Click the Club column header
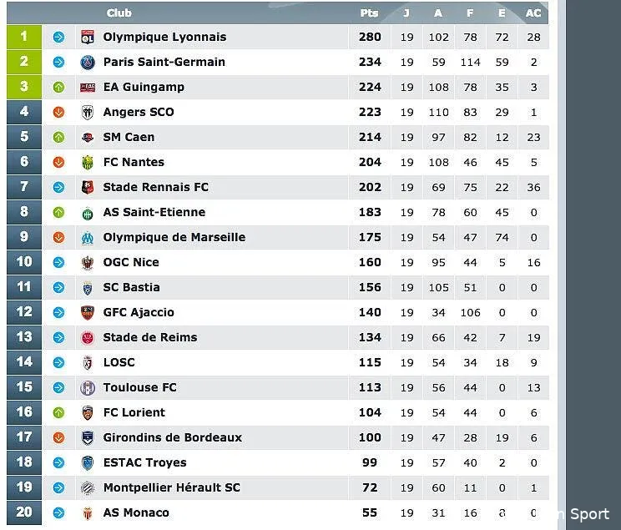Viewport: 621px width, 530px height. 119,13
